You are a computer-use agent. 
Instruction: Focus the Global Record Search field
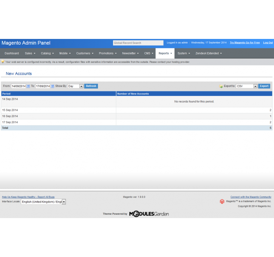pyautogui.click(x=138, y=43)
